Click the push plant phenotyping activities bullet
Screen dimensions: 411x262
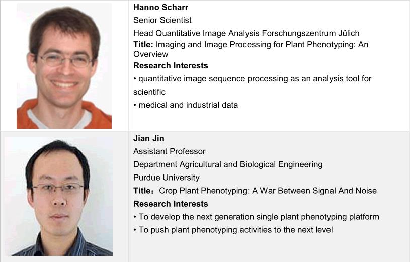(233, 230)
